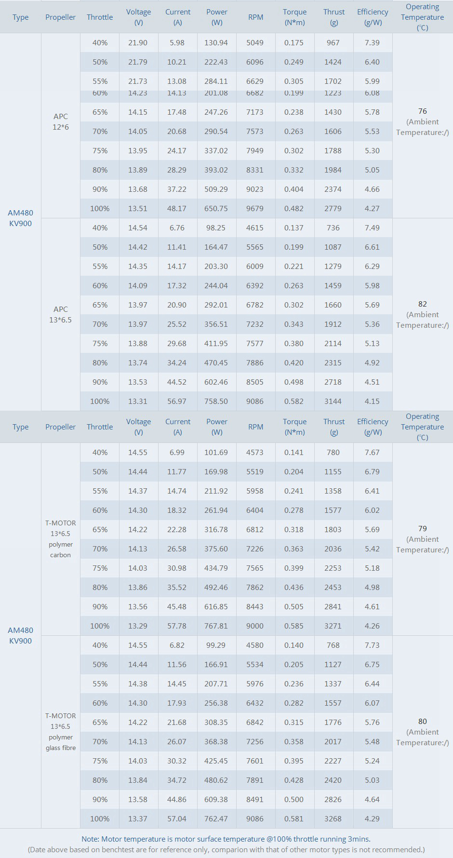Click the topmost Efficiency (g/W) column header
The width and height of the screenshot is (453, 858).
[x=373, y=17]
